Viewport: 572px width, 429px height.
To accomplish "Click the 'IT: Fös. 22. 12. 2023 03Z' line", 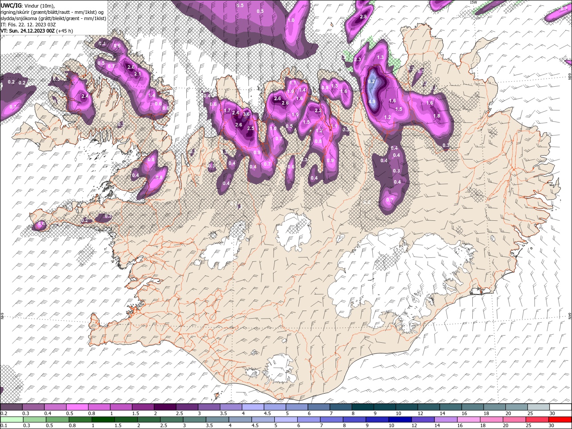I will (28, 24).
